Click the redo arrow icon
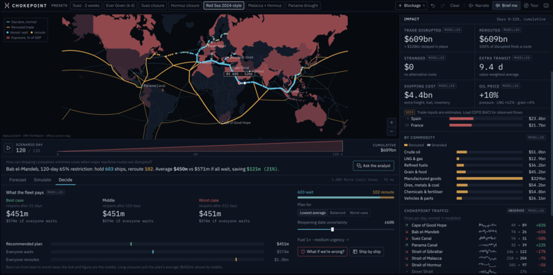Image resolution: width=553 pixels, height=275 pixels. (443, 5)
